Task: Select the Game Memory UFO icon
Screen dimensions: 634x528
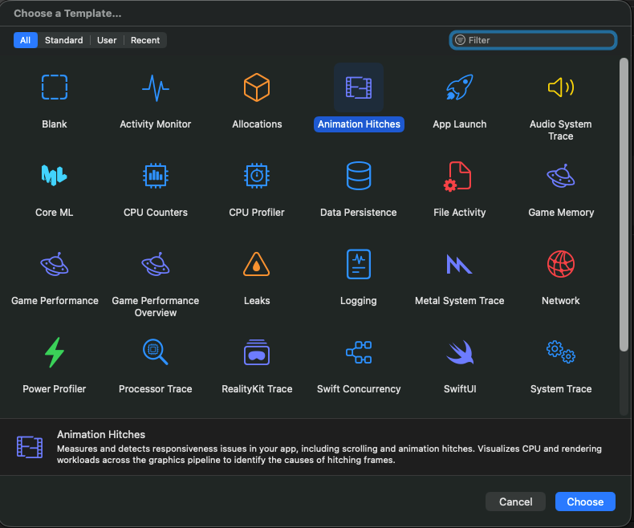Action: (561, 176)
